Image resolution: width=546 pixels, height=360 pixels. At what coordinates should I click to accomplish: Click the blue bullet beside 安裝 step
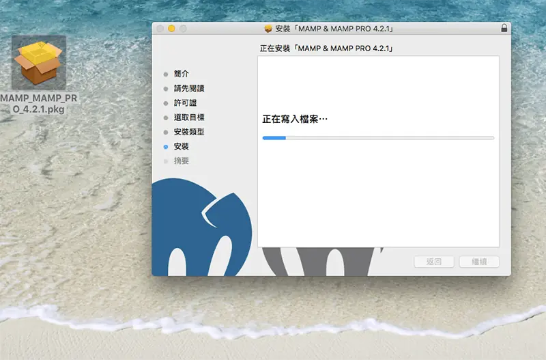pos(166,147)
